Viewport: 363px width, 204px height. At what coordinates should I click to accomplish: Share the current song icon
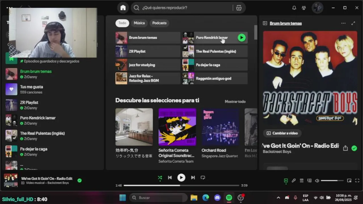point(345,148)
